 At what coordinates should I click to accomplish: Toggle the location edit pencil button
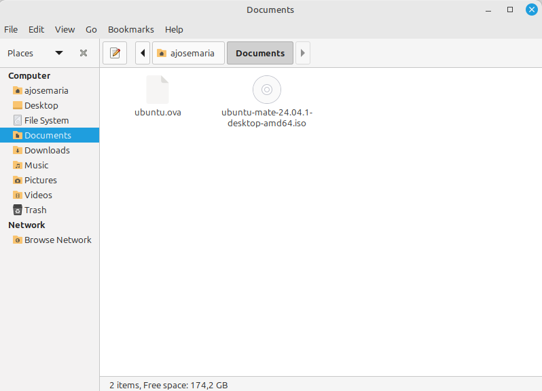(x=115, y=53)
